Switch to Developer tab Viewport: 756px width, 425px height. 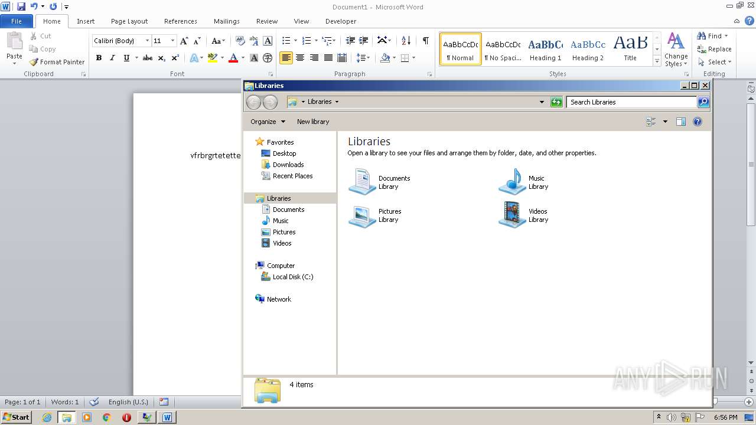click(341, 21)
